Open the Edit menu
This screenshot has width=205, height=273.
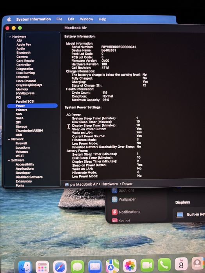click(71, 19)
